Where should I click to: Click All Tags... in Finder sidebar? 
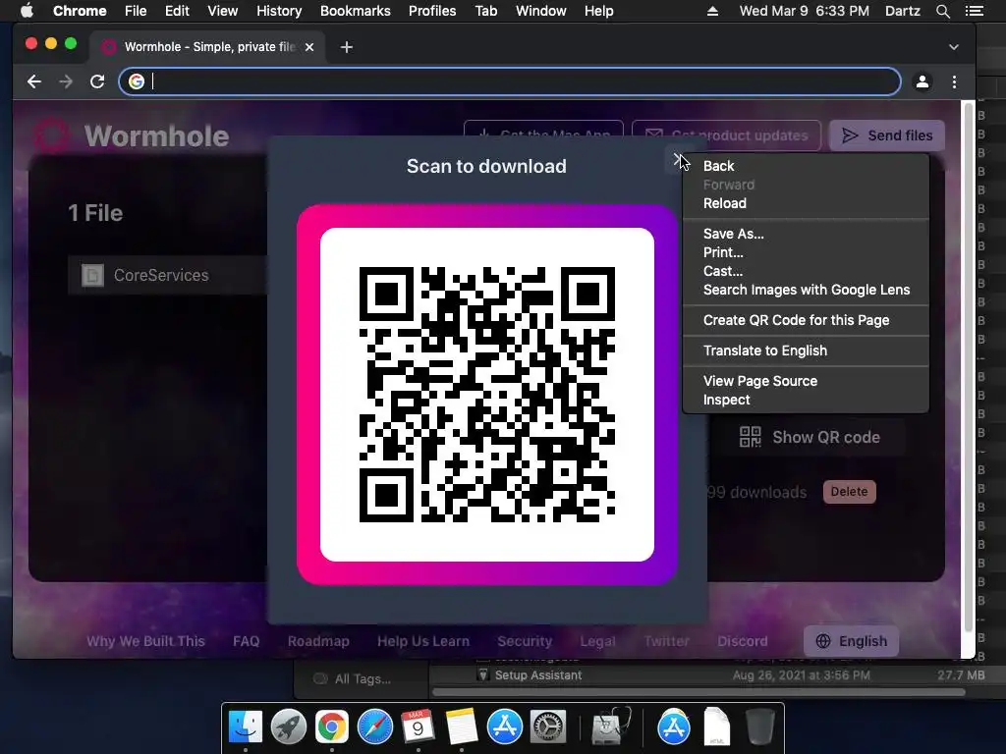(x=363, y=679)
